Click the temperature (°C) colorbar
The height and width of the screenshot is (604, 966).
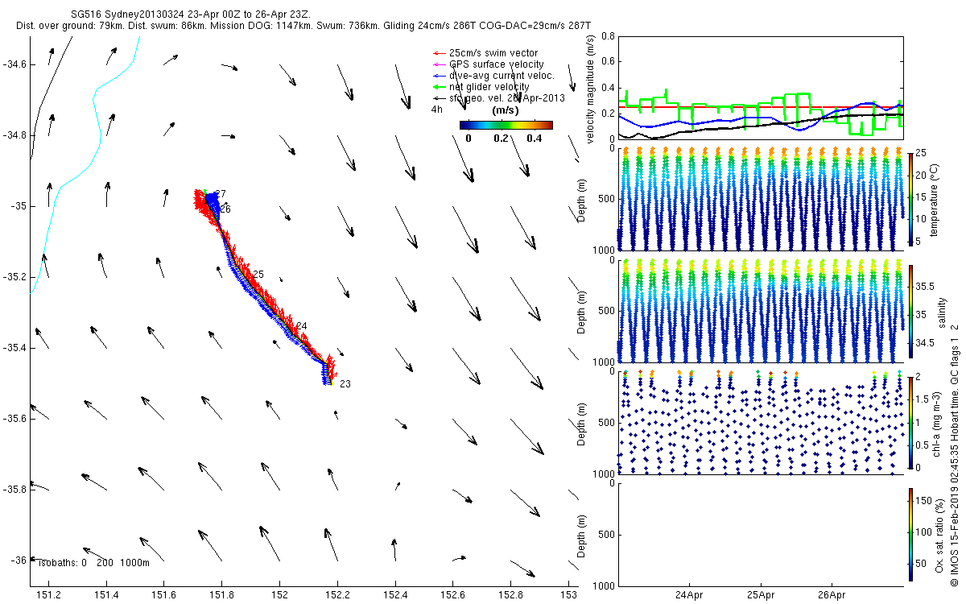click(x=910, y=199)
